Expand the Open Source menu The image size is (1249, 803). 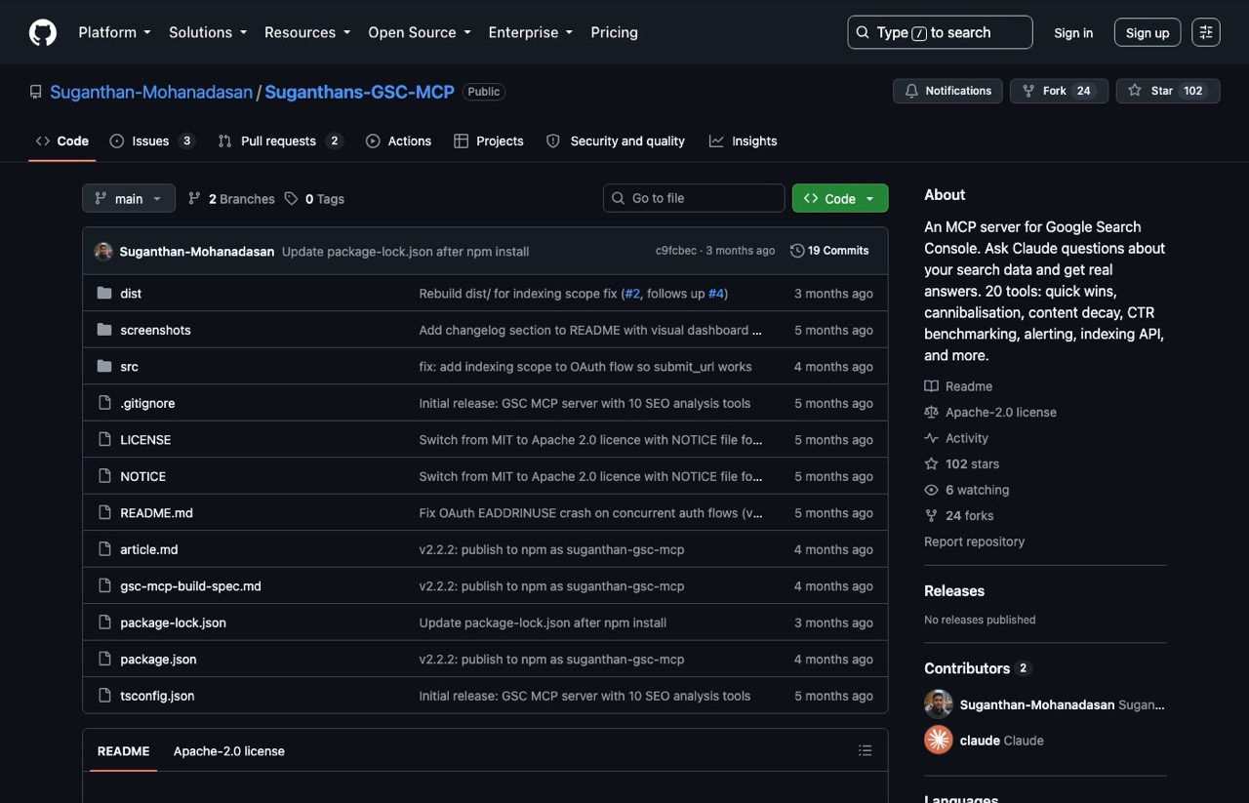tap(420, 32)
